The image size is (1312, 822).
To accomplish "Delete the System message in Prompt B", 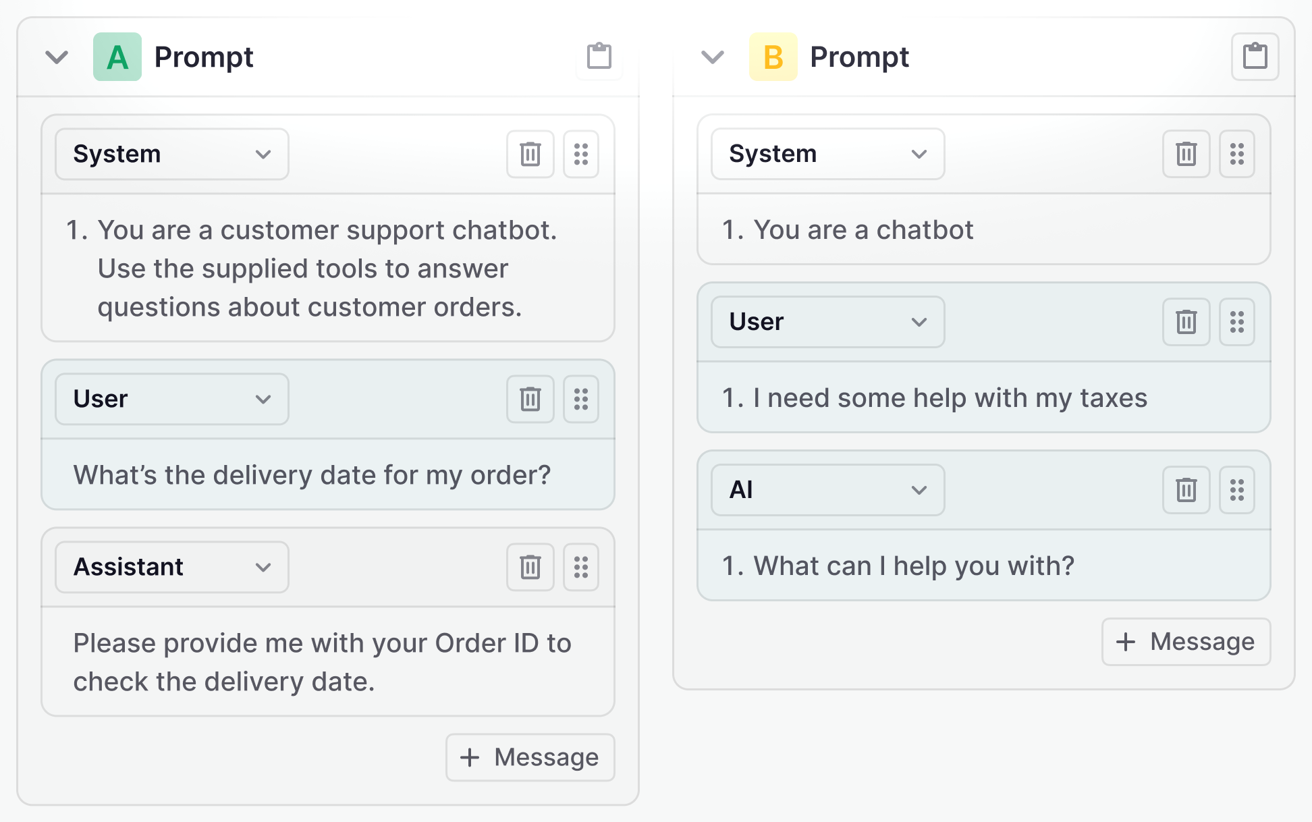I will 1186,155.
